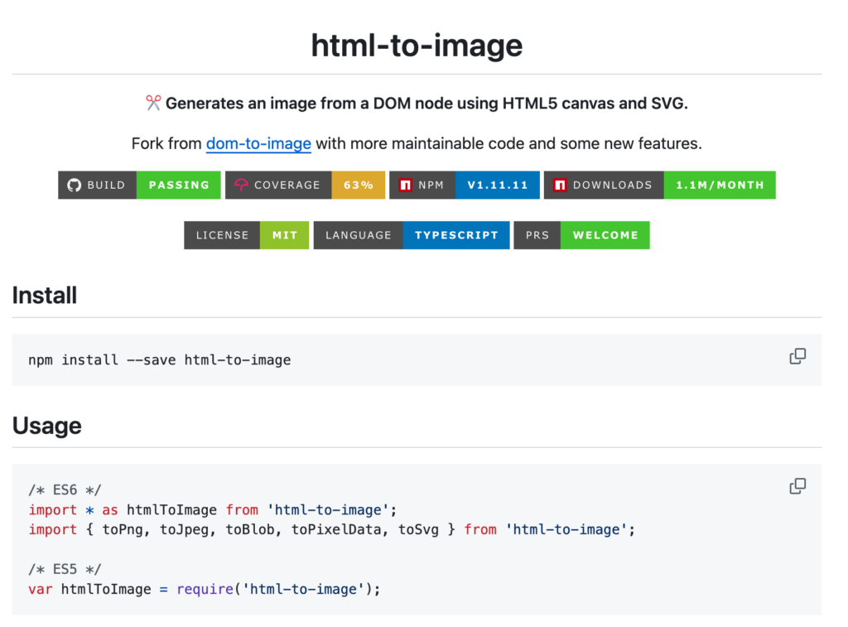
Task: Click the Install section heading
Action: 45,296
